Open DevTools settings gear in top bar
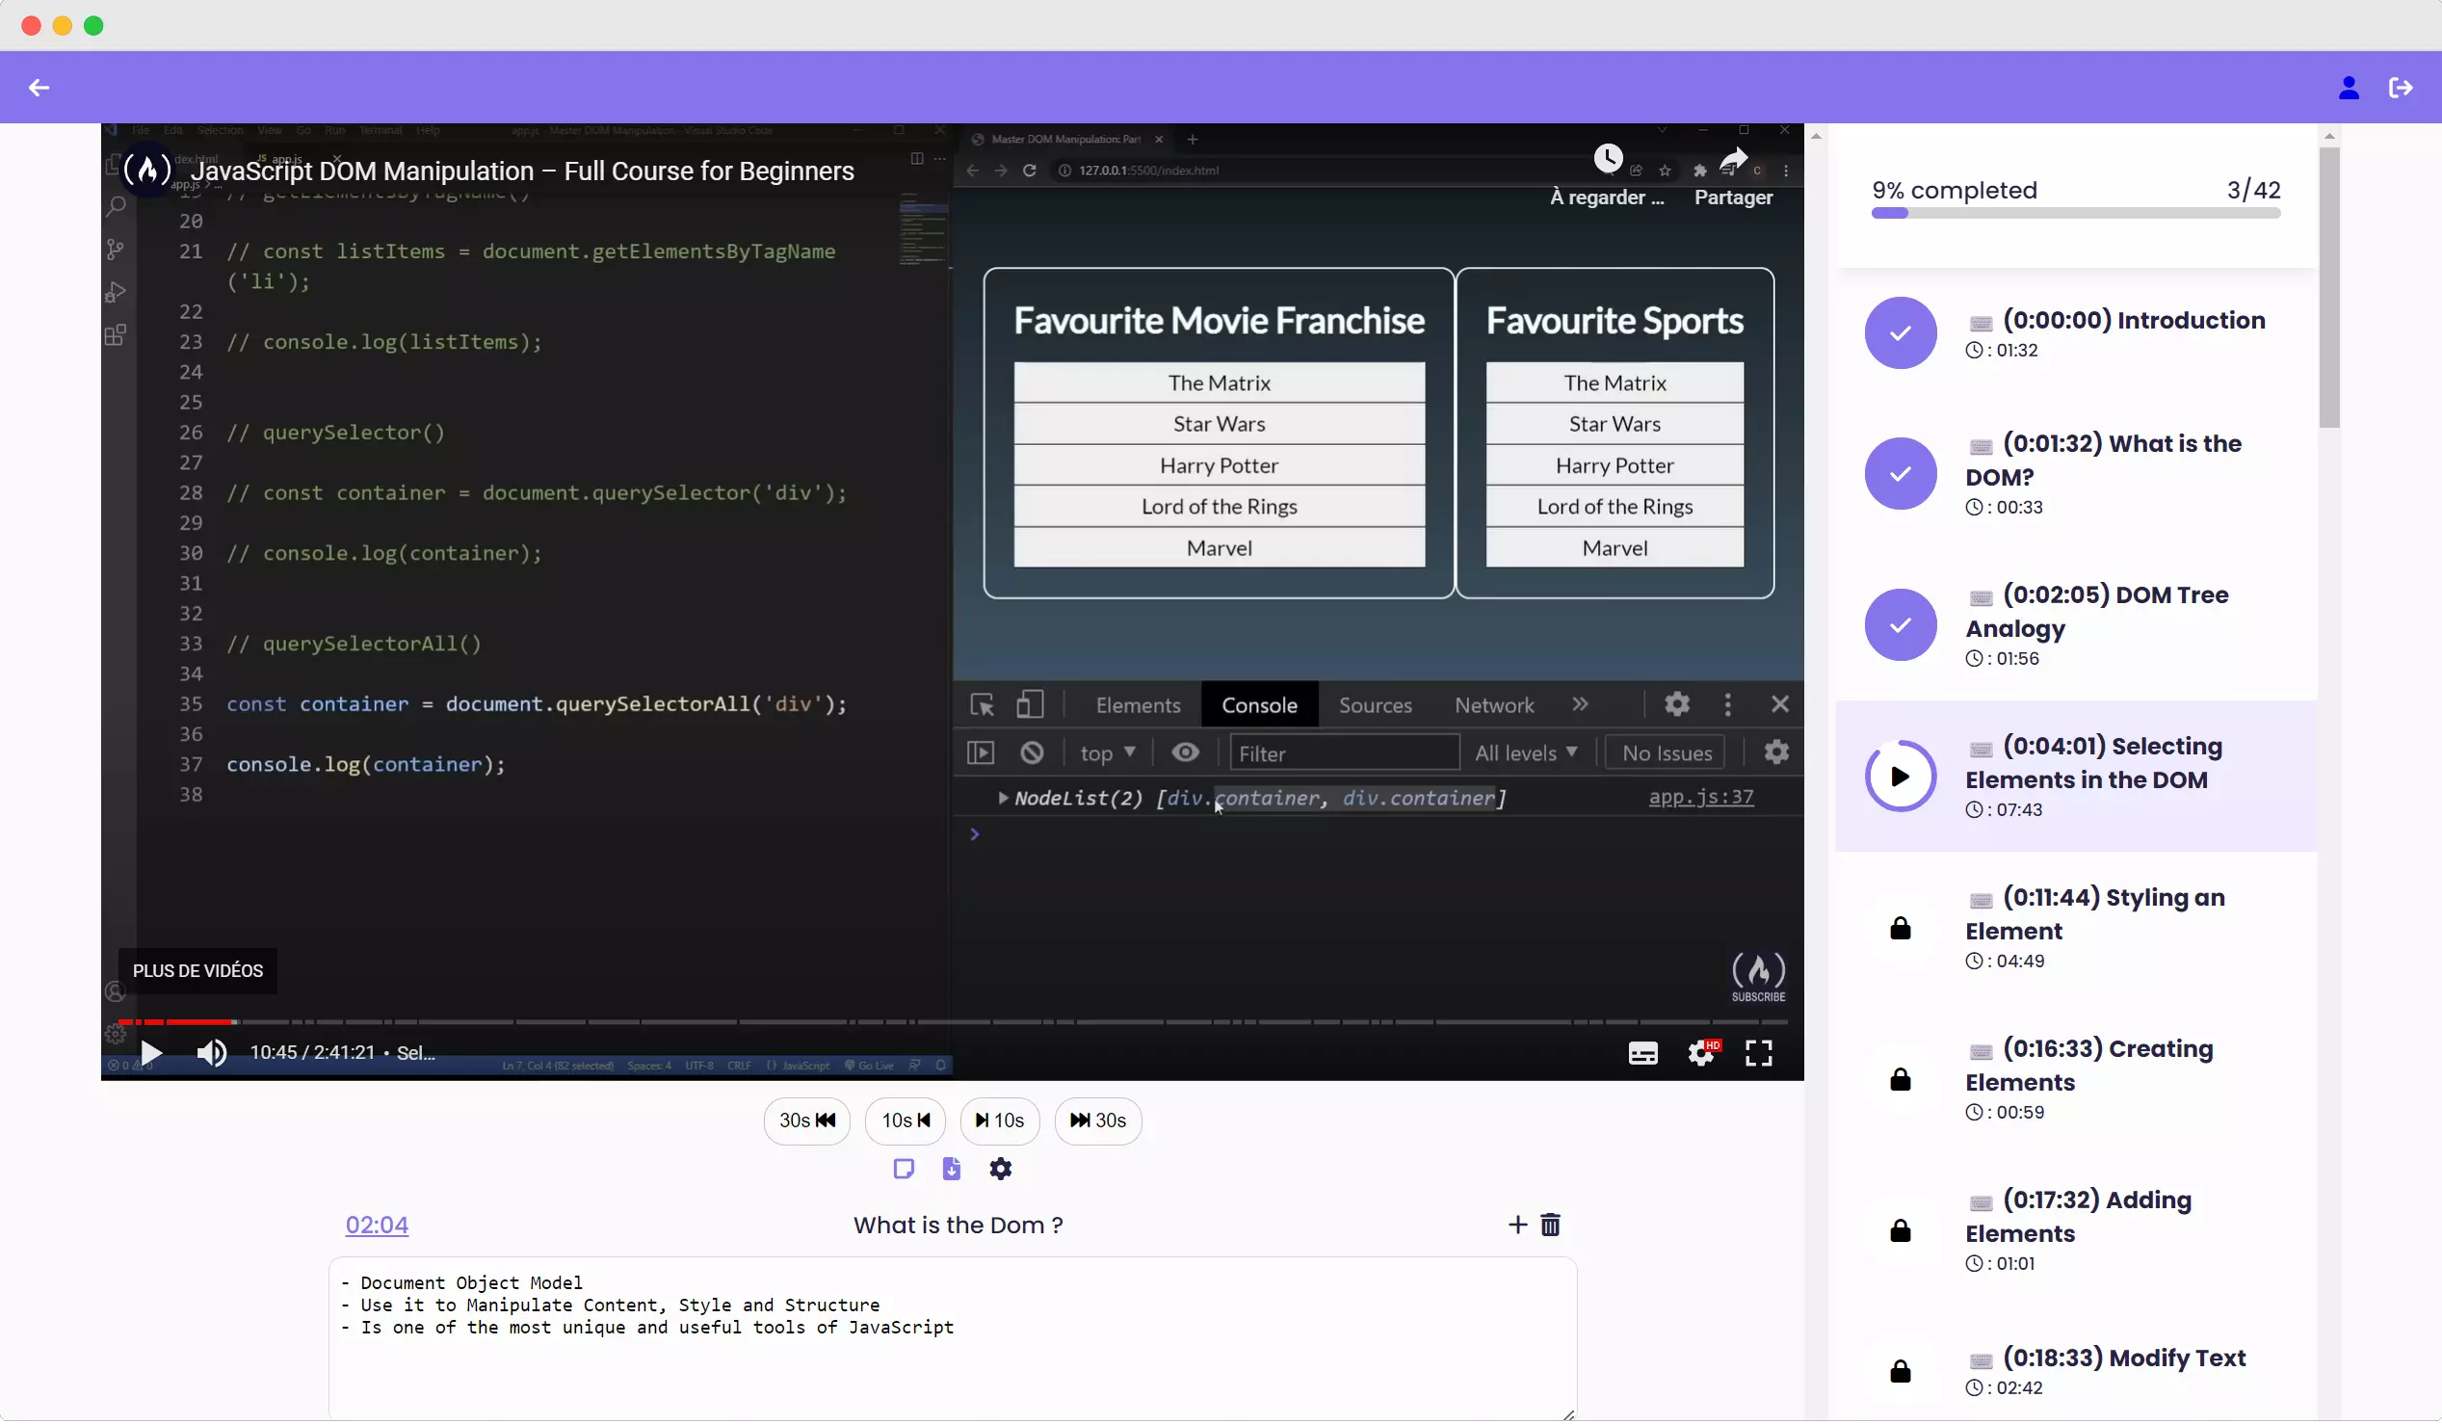2442x1424 pixels. (1676, 704)
